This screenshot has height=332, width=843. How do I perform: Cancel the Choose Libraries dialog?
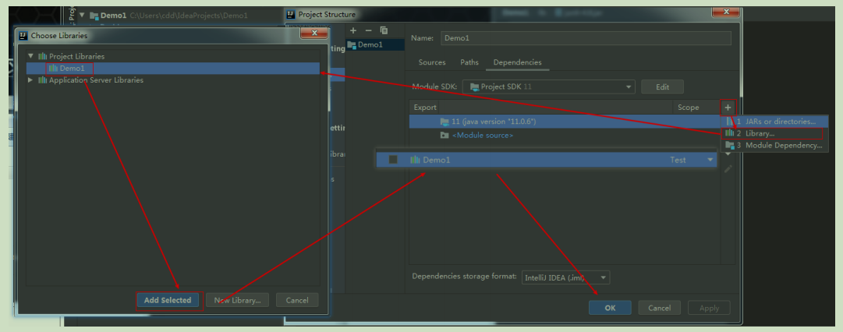coord(297,300)
